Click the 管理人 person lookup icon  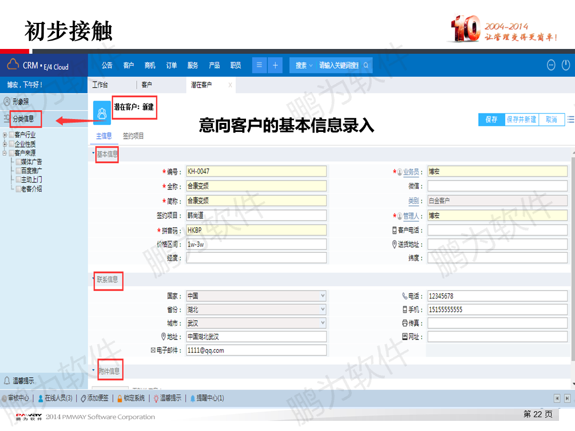click(x=400, y=216)
